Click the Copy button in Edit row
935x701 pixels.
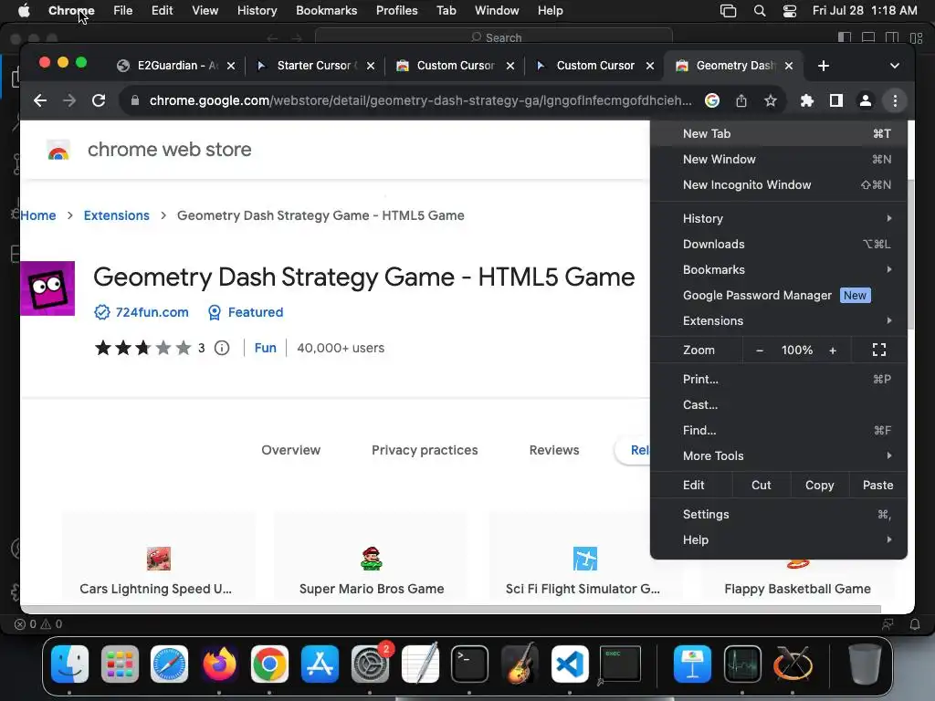819,486
